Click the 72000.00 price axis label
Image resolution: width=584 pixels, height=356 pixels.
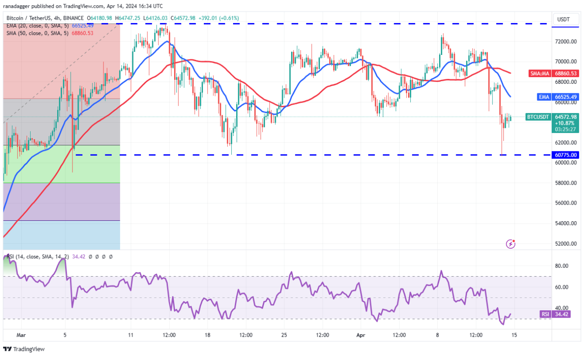pyautogui.click(x=567, y=42)
